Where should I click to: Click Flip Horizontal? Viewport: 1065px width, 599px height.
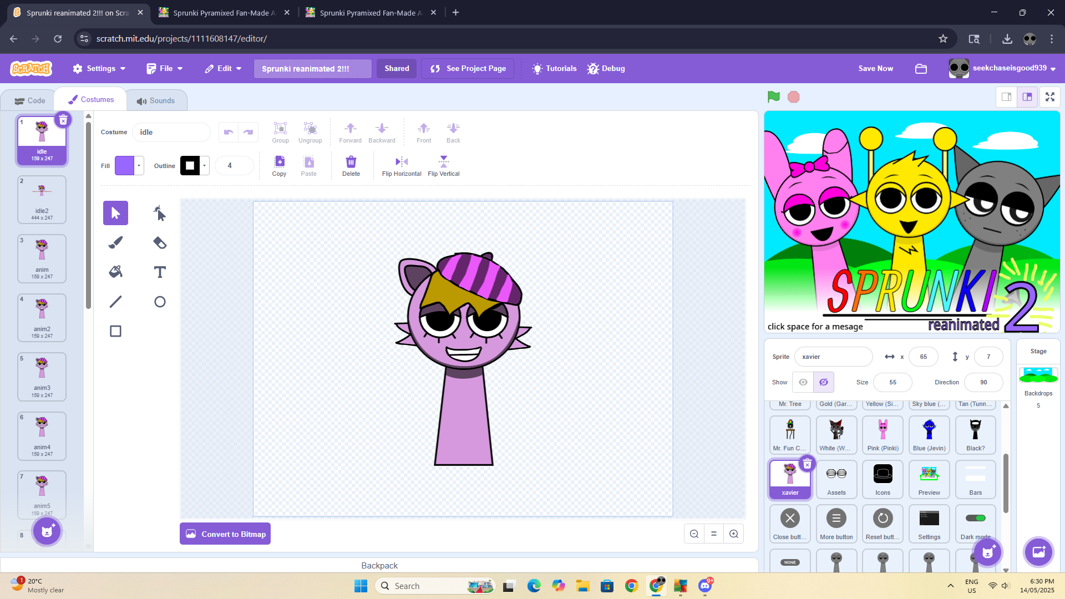pos(402,166)
